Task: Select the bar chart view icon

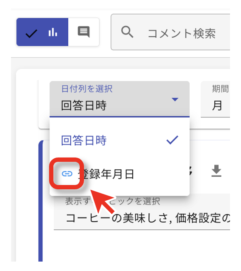Action: 53,32
